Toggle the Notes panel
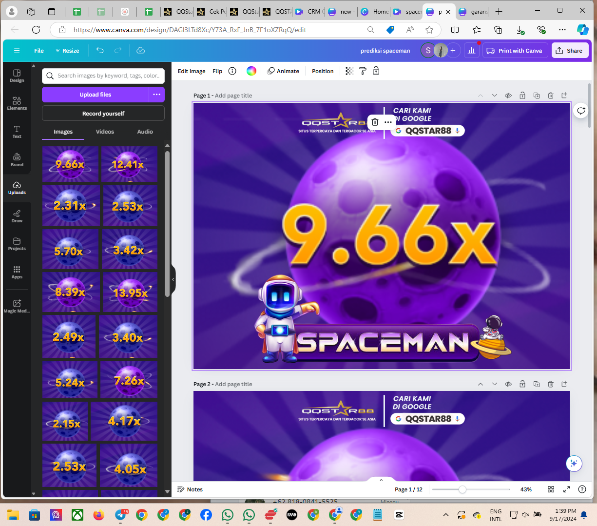The height and width of the screenshot is (526, 597). pyautogui.click(x=190, y=489)
